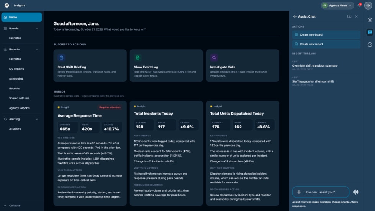Click the Assist Chat sparkle title icon

[x=295, y=16]
